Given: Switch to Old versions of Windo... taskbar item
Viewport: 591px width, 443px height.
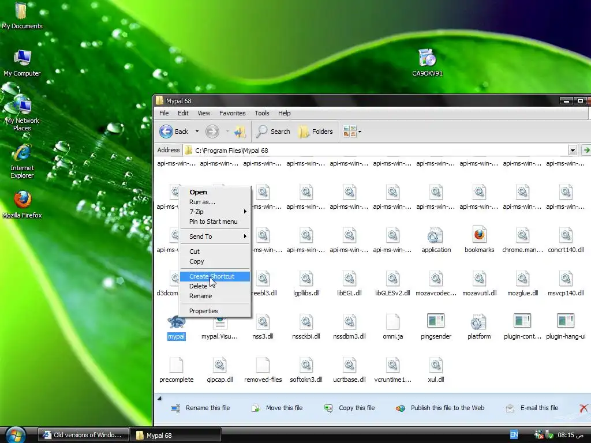Looking at the screenshot, I should (83, 435).
